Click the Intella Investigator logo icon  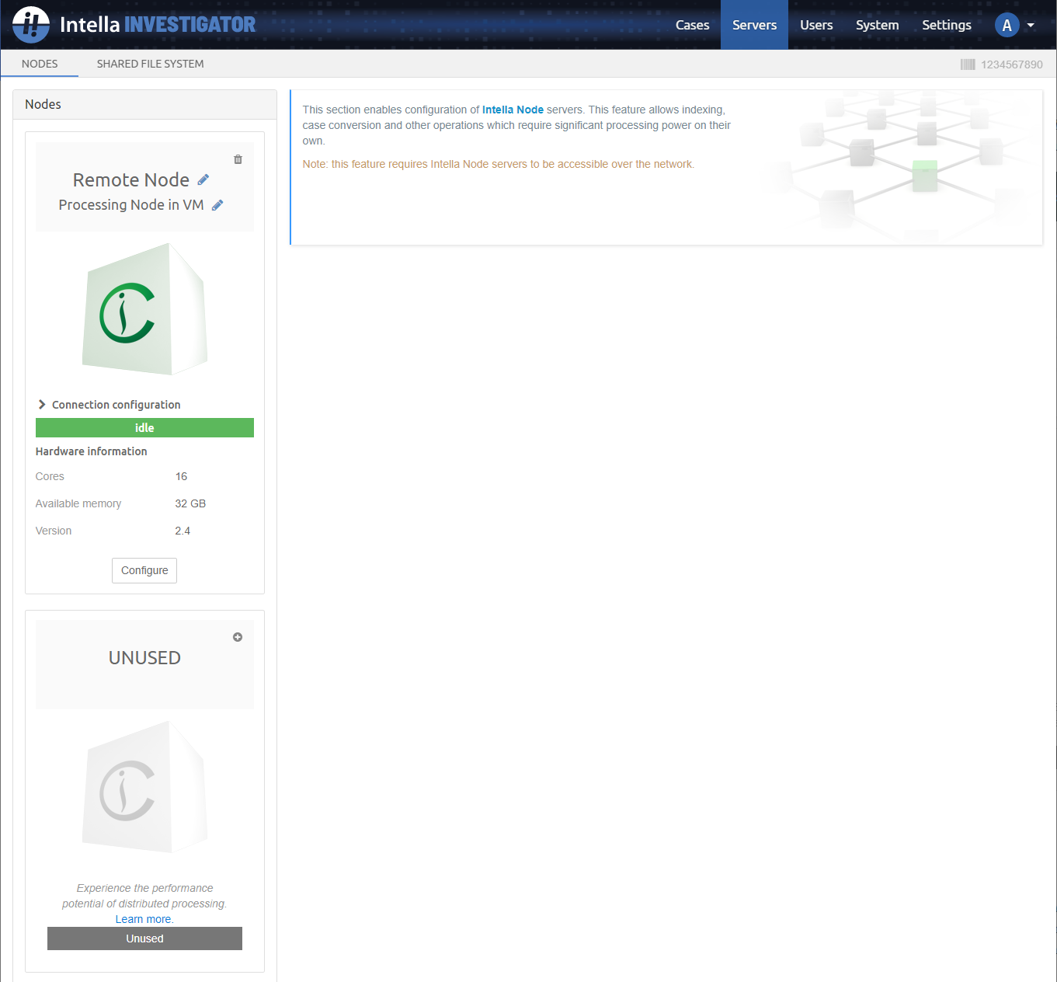[x=31, y=25]
